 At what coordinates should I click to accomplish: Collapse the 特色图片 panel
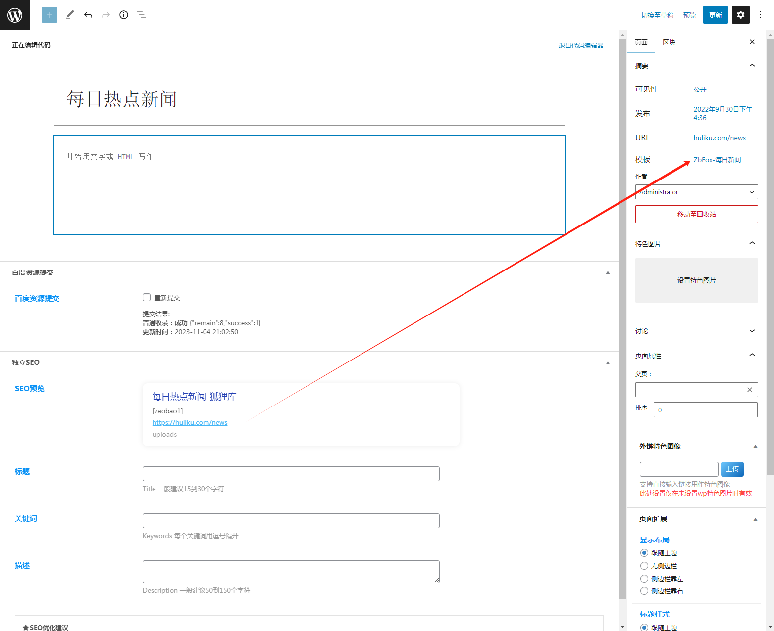[752, 243]
